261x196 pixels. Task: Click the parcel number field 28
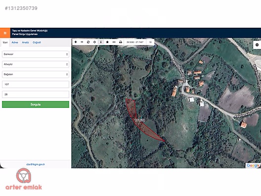36,95
